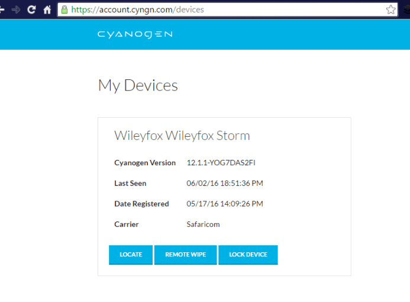This screenshot has width=410, height=302.
Task: Click the '06/02/16 18:51:36 PM' value
Action: (x=225, y=183)
